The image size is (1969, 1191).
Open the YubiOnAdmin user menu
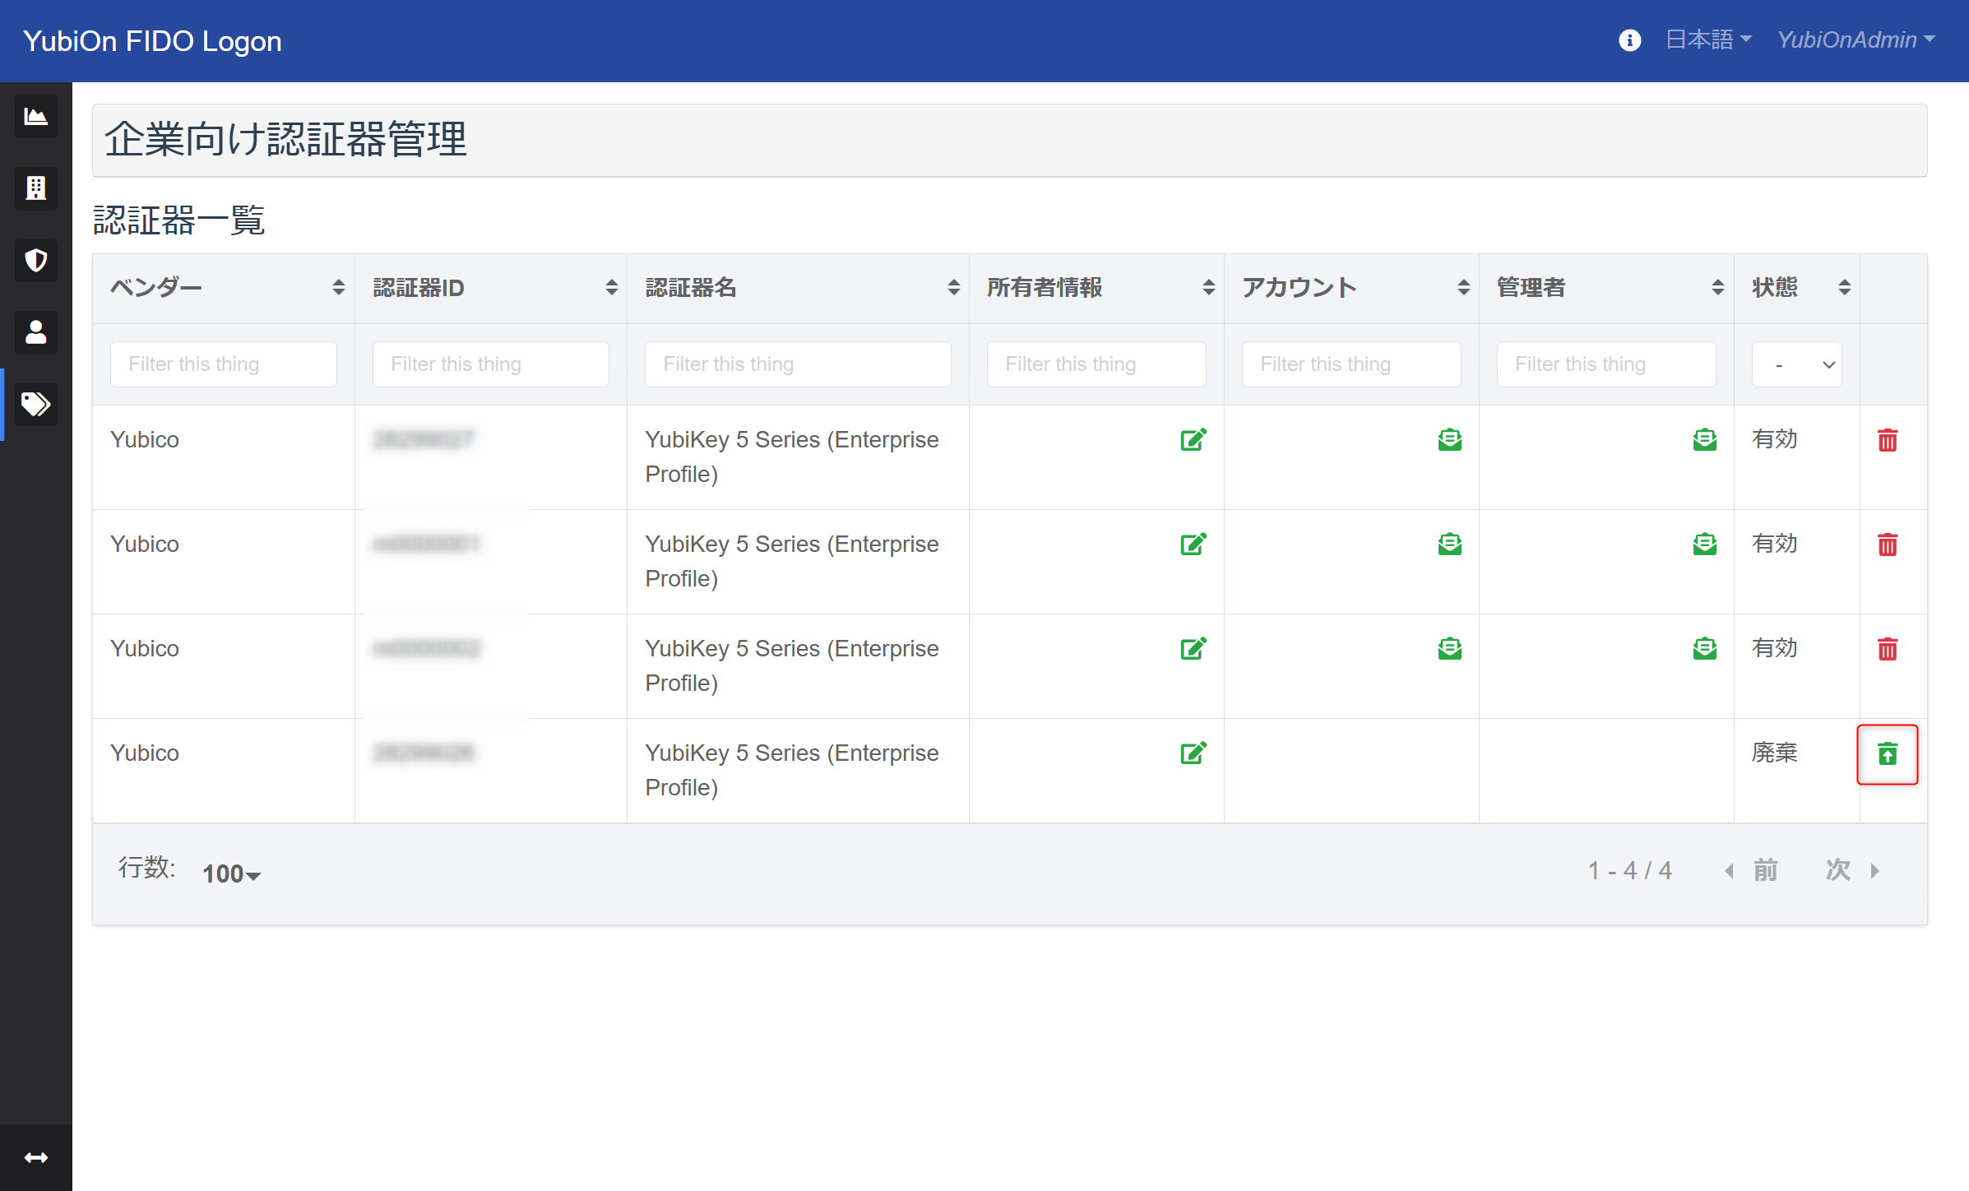(x=1855, y=39)
